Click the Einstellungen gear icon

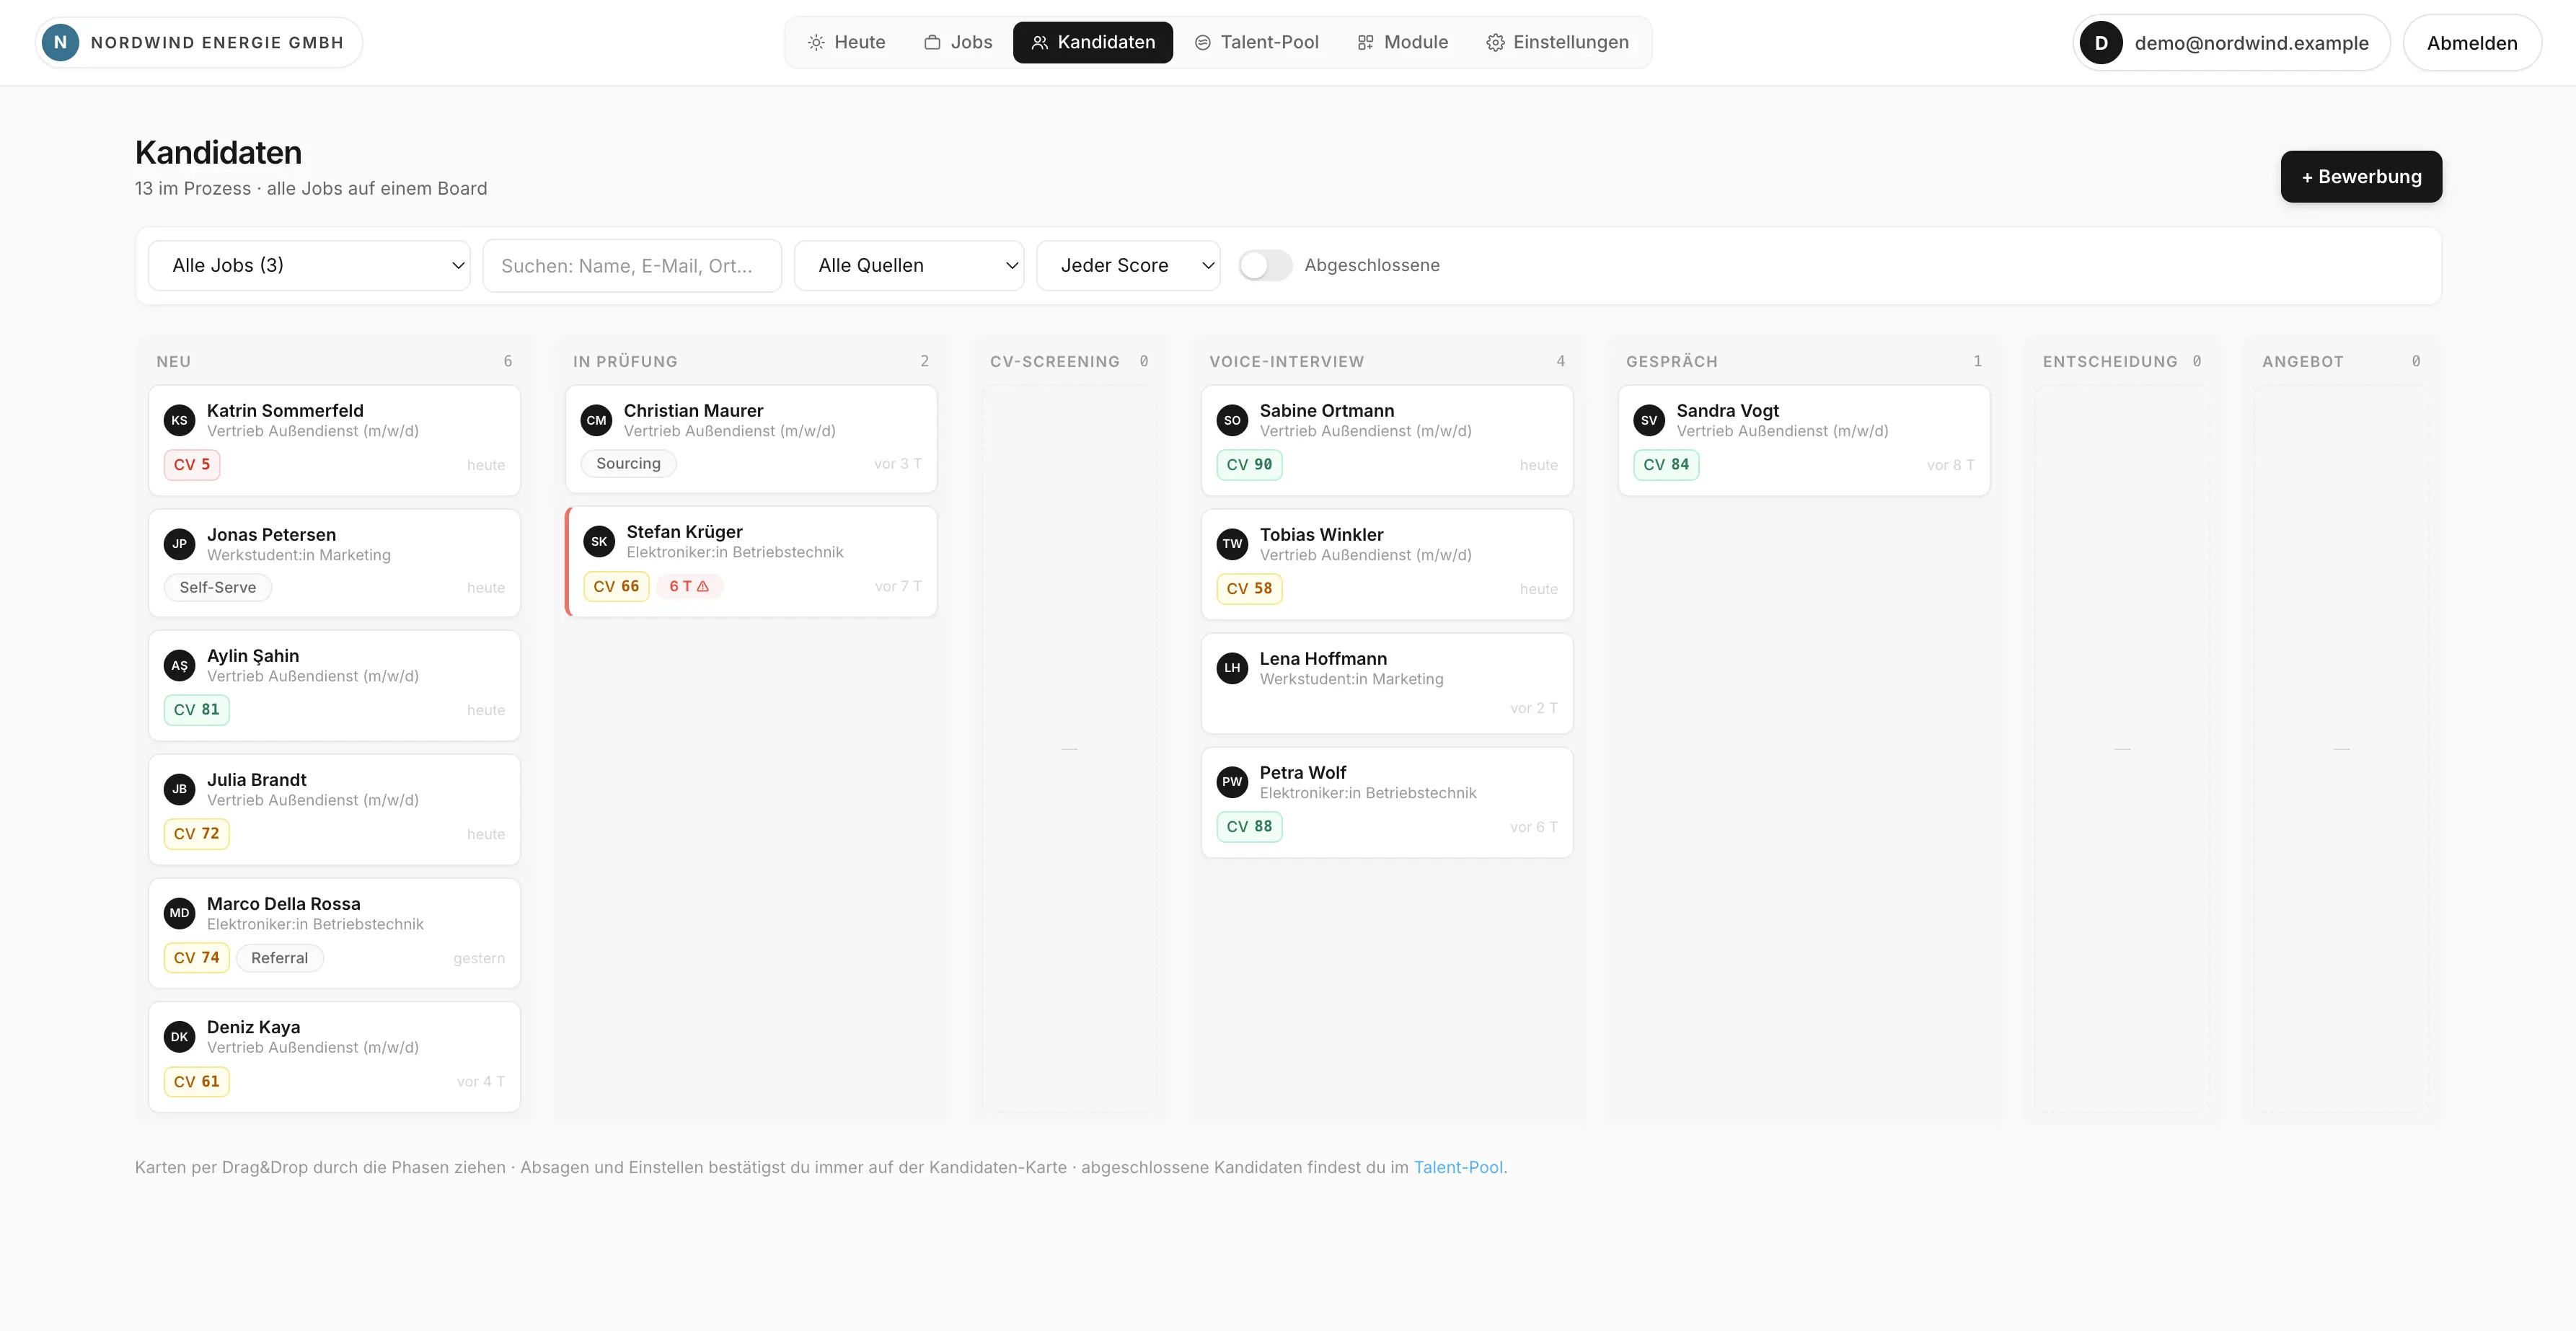[1495, 42]
